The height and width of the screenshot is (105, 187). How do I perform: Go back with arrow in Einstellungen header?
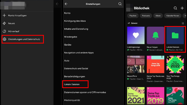click(66, 4)
